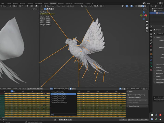Jump to previous keyframe button
Image resolution: width=164 pixels, height=123 pixels.
[x=62, y=120]
